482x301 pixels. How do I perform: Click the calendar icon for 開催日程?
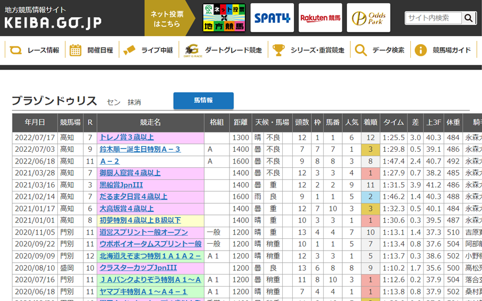(x=75, y=50)
